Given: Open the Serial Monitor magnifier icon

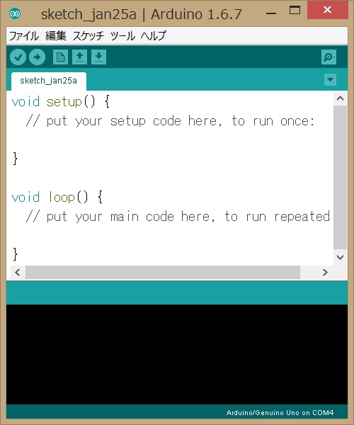Looking at the screenshot, I should (x=329, y=57).
